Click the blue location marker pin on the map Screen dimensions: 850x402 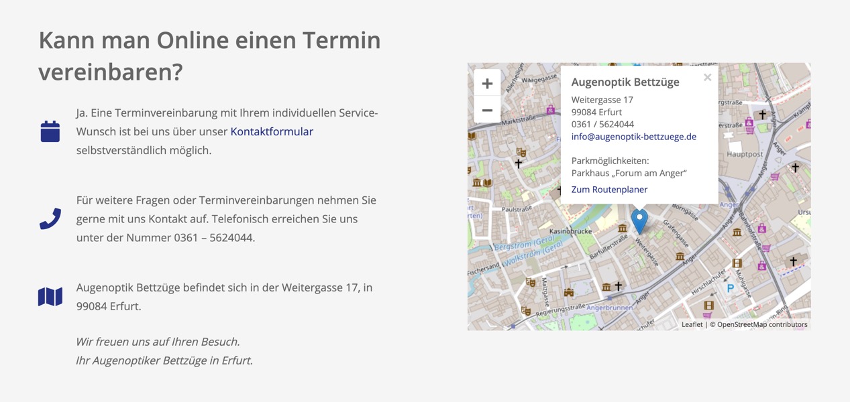pos(639,221)
